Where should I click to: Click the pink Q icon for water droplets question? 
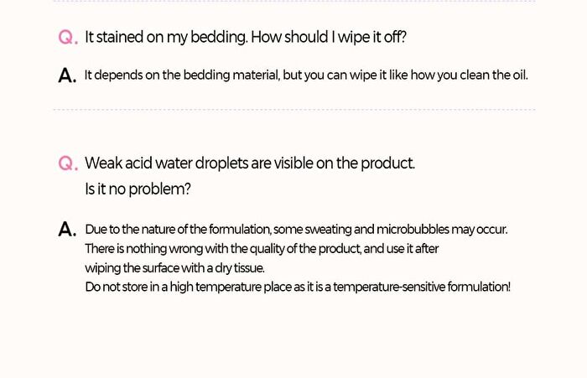(68, 163)
